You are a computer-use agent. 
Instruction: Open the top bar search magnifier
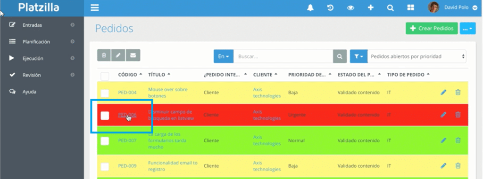(390, 8)
